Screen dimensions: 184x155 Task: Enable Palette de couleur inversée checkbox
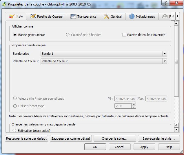point(124,35)
